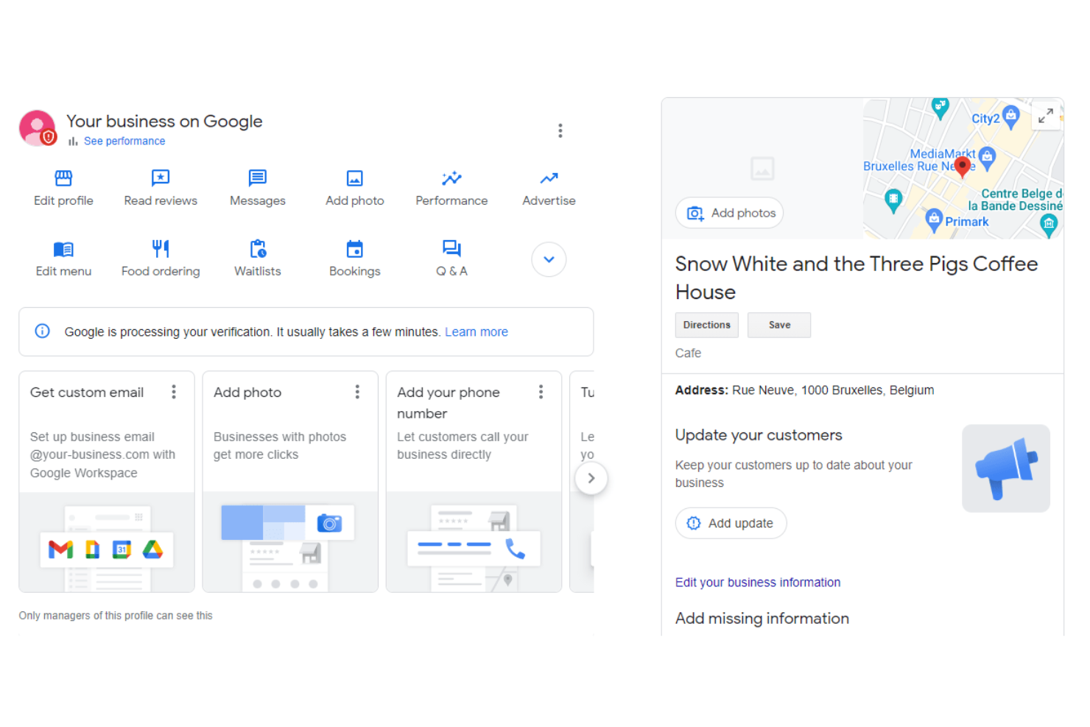Click the Directions button
This screenshot has height=727, width=1090.
[706, 325]
